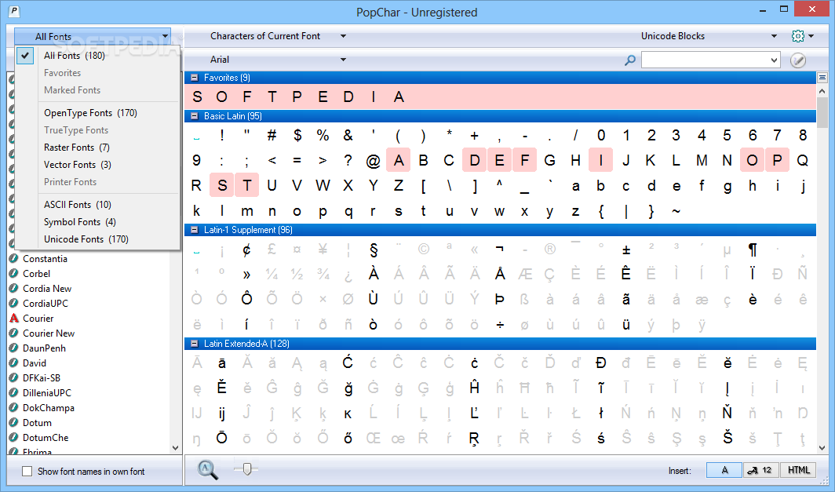Click the font icon beside DilleniaUPC
Screen dimensions: 835x492
point(14,393)
